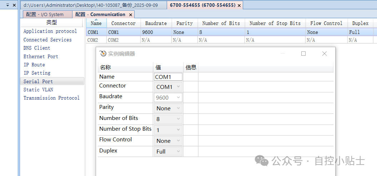Edit the Name input field COM1

[x=168, y=77]
